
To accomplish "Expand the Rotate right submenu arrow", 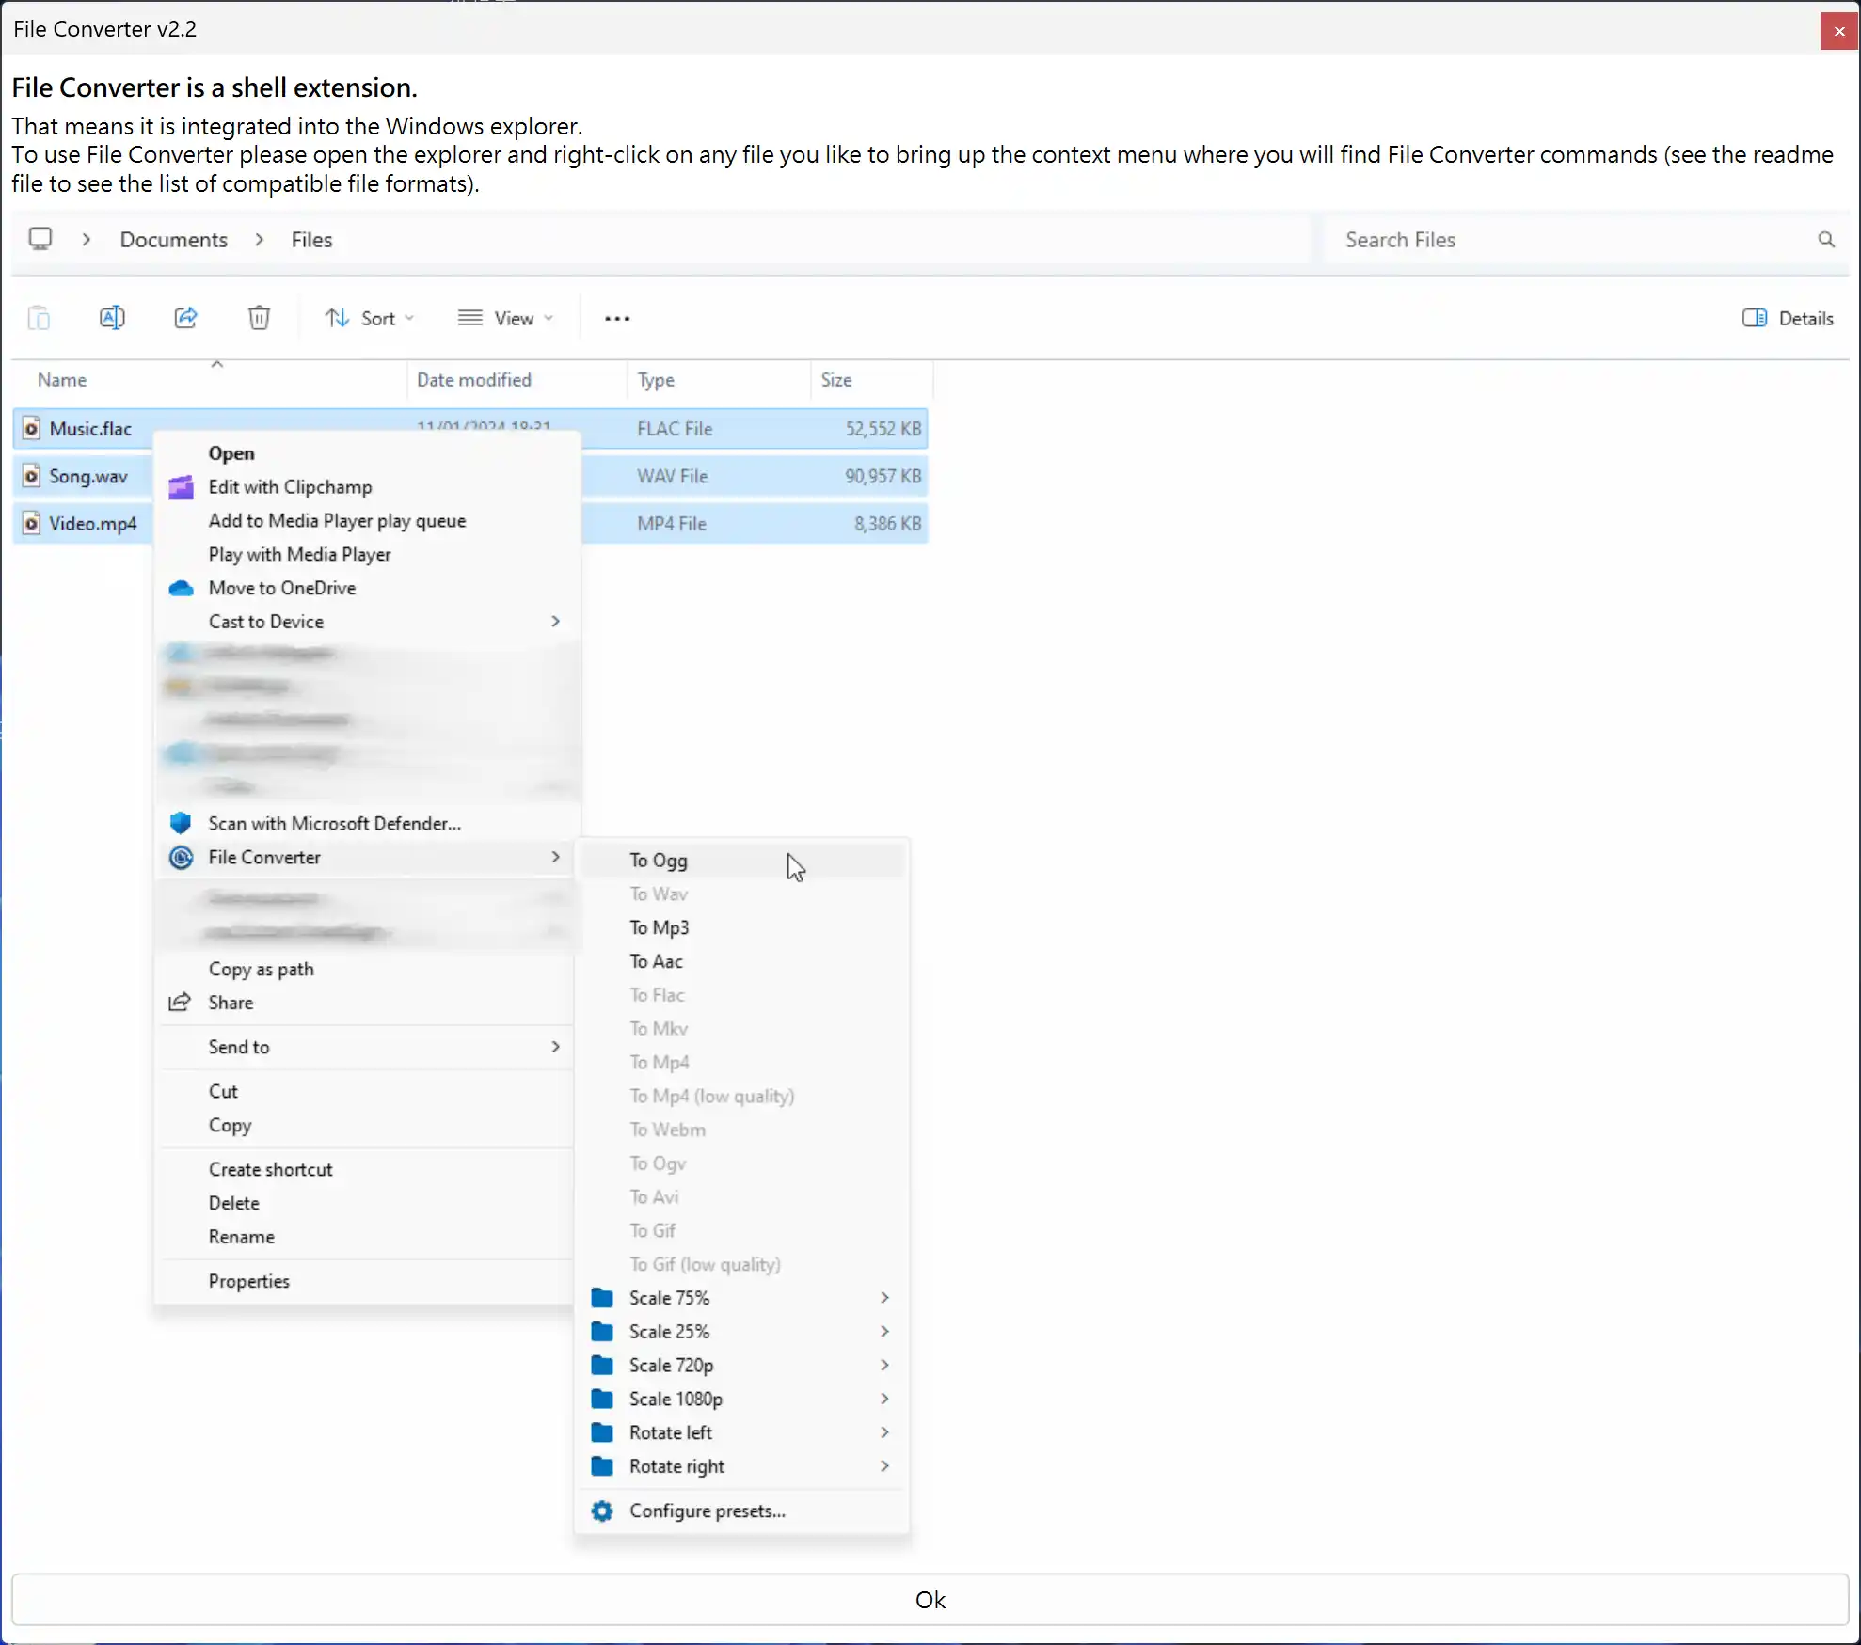I will 884,1466.
